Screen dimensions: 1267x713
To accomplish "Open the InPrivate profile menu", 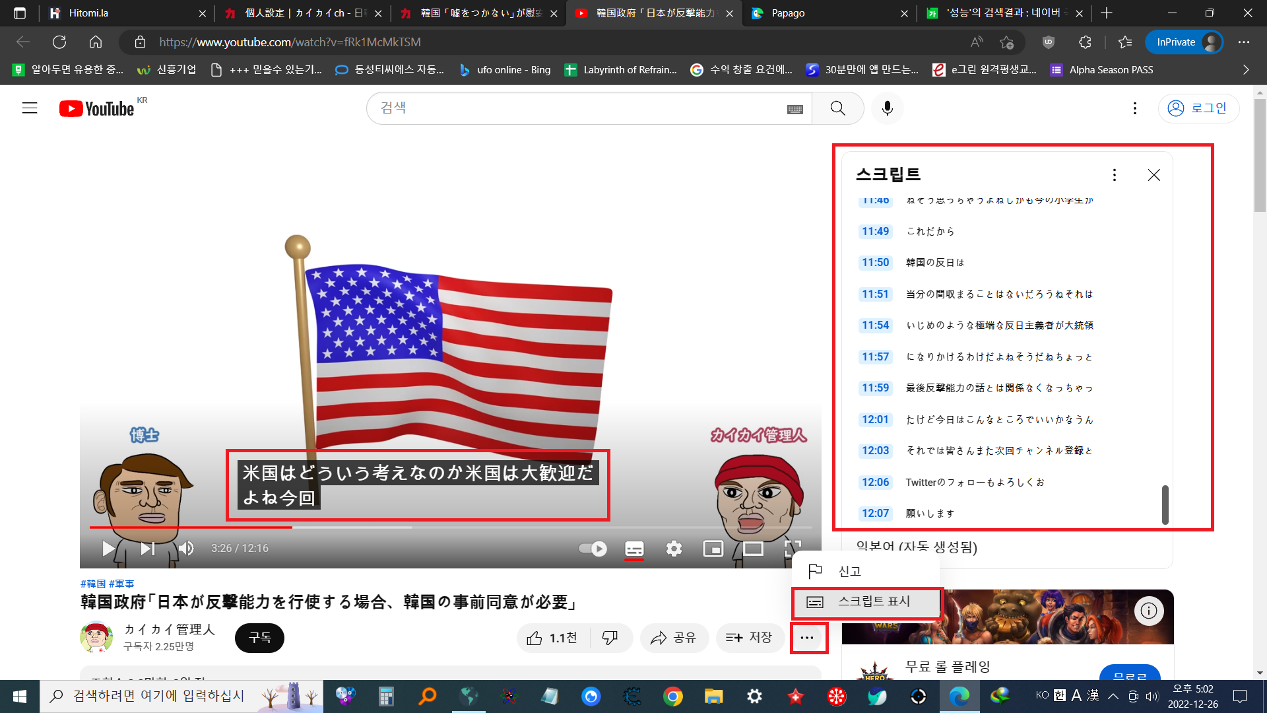I will point(1185,42).
